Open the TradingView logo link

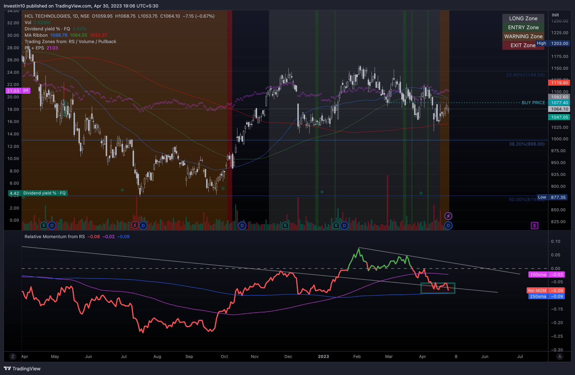pos(22,368)
